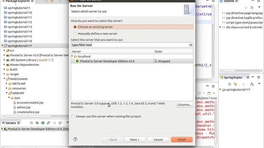Click the Next button
The height and width of the screenshot is (148, 264).
(x=134, y=139)
